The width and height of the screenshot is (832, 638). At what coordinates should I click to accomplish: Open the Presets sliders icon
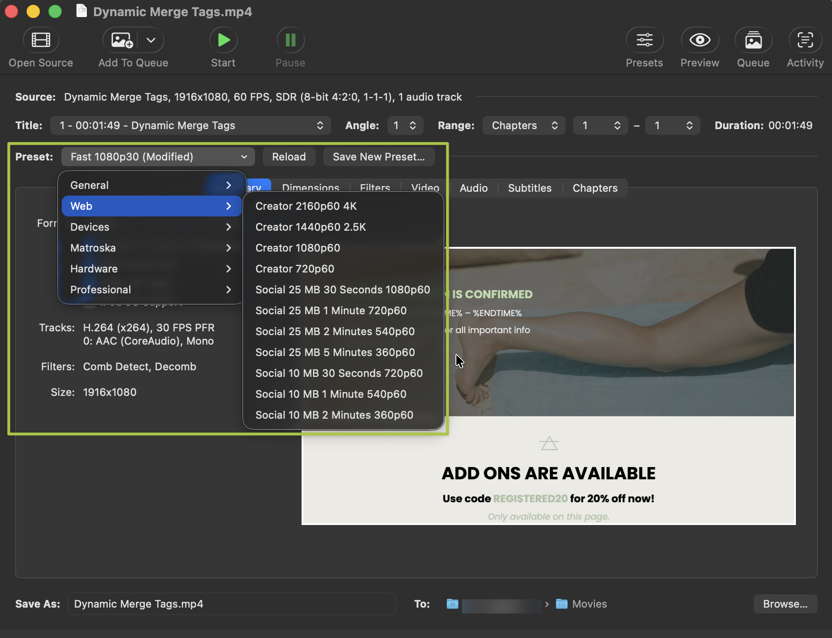644,40
